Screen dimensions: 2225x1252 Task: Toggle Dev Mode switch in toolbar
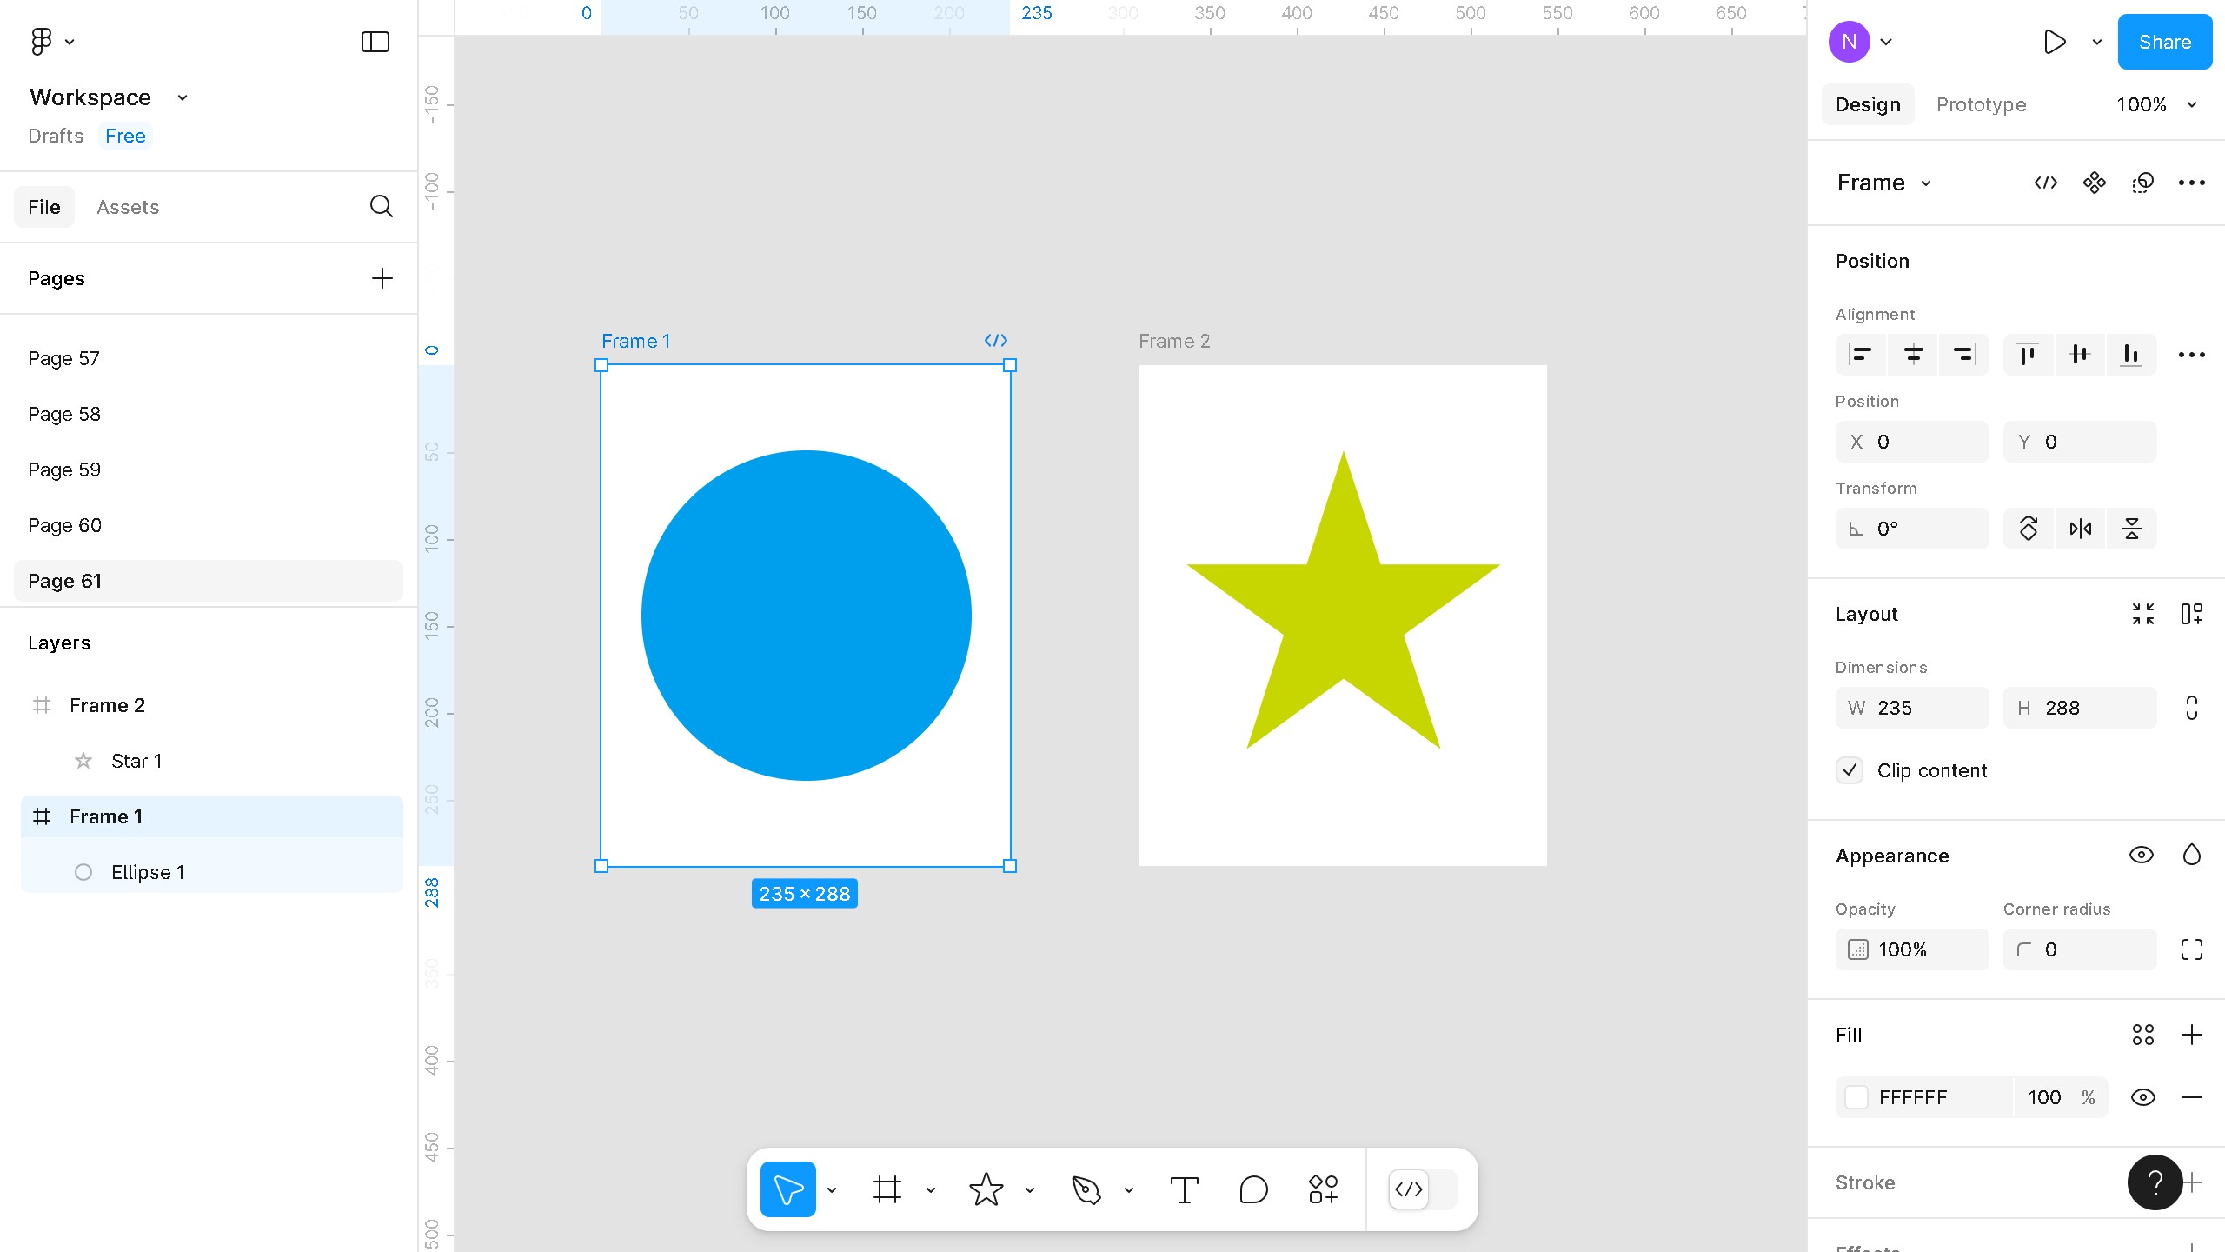1422,1189
